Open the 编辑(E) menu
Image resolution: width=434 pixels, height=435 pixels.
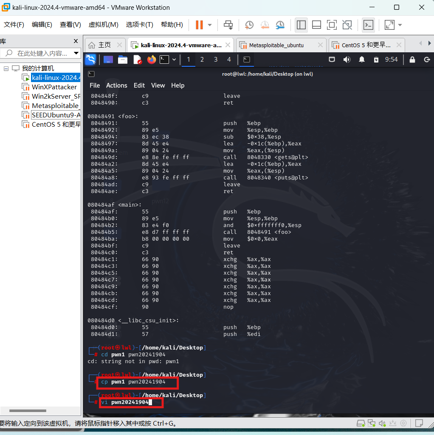pos(42,25)
